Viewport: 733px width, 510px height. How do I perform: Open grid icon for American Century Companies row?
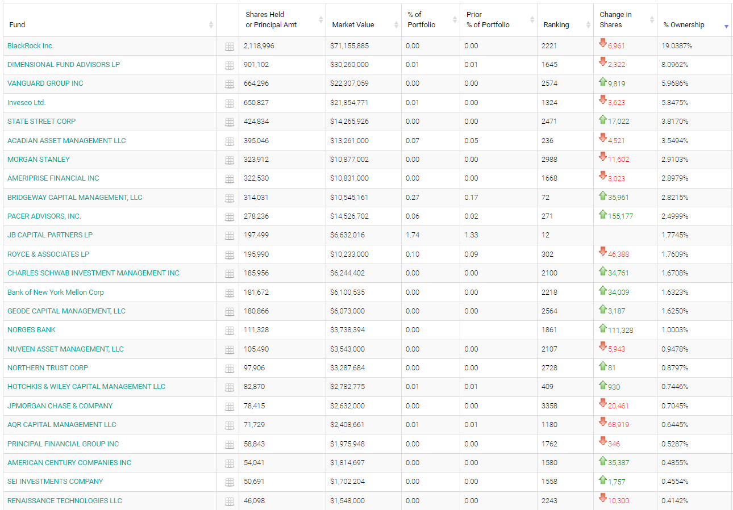tap(230, 463)
